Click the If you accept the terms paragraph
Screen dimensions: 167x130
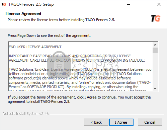coord(79,100)
